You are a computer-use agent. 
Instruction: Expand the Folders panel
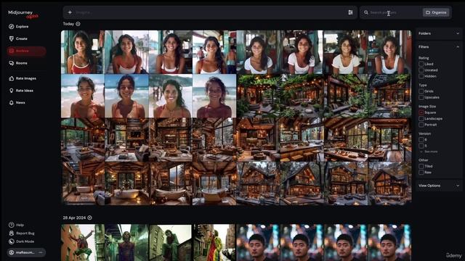(x=439, y=33)
